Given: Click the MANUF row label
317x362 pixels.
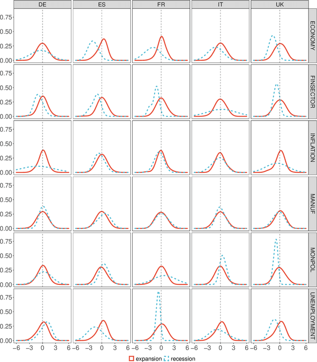Looking at the screenshot, I should point(313,204).
